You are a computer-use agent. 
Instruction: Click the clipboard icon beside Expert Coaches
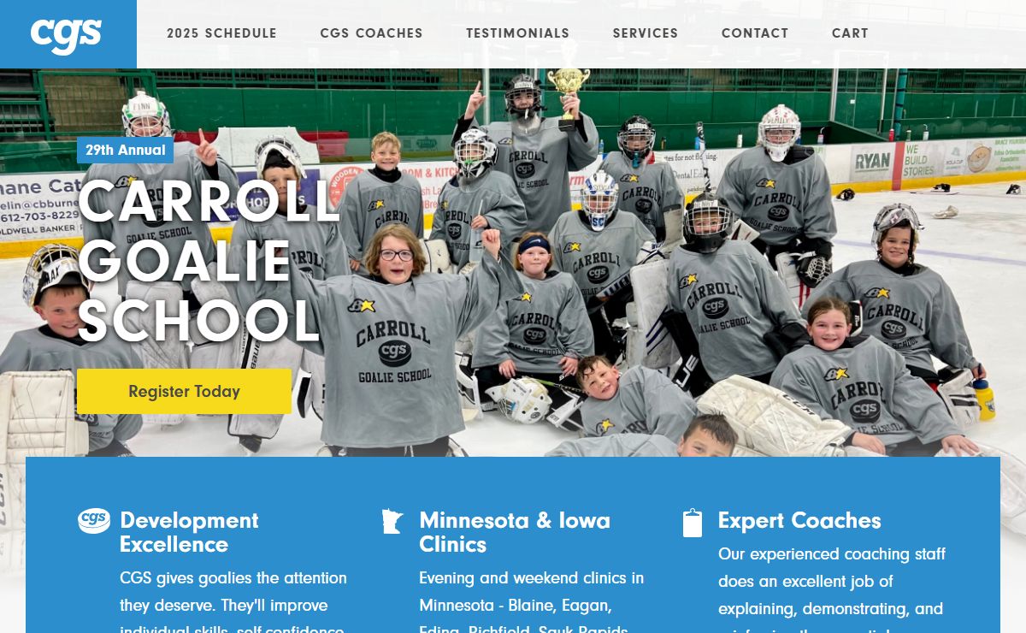click(x=693, y=523)
